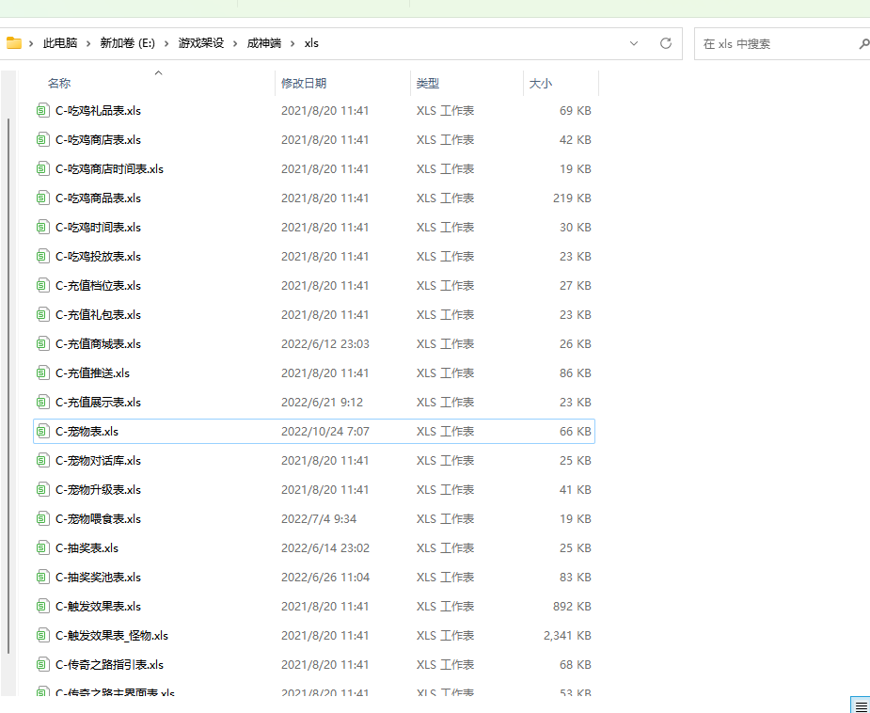The height and width of the screenshot is (713, 870).
Task: Select file icon of C-抽奖表.xls
Action: point(42,547)
